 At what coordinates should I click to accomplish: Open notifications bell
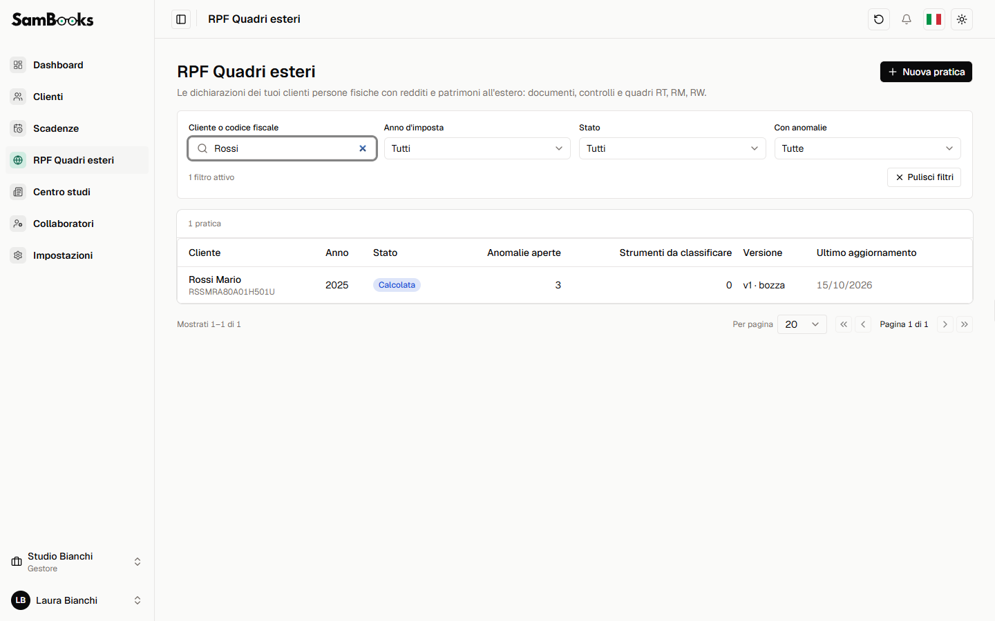(x=907, y=19)
